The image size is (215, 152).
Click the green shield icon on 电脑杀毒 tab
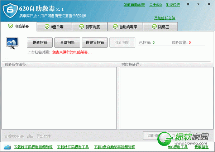pyautogui.click(x=10, y=26)
